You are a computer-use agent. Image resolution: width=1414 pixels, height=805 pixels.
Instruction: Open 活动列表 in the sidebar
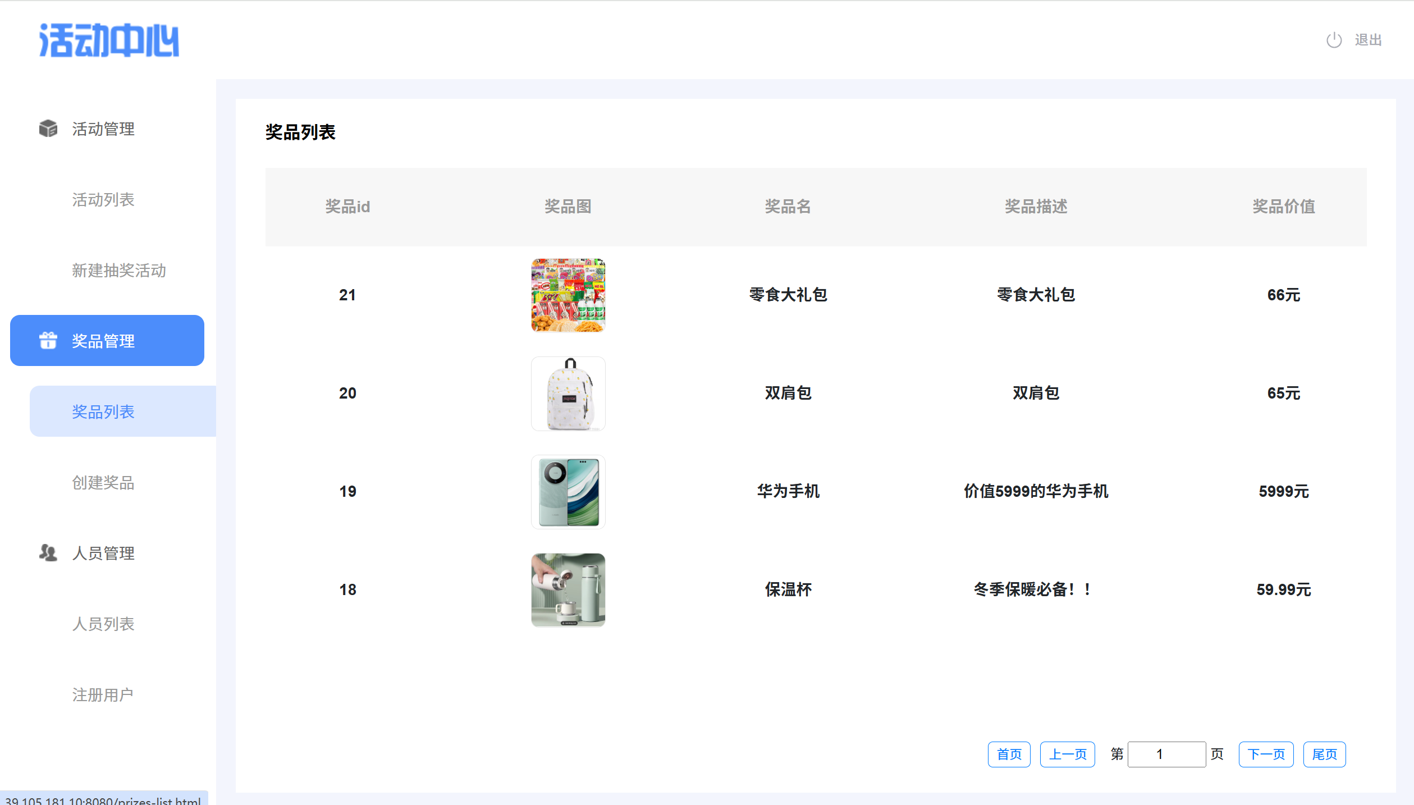(x=103, y=200)
